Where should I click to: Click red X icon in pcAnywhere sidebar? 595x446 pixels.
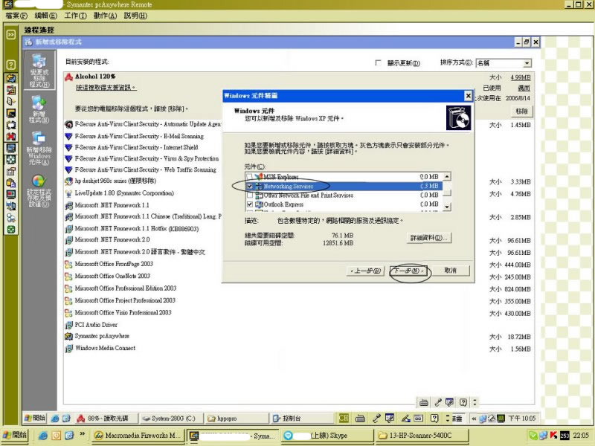click(x=11, y=136)
